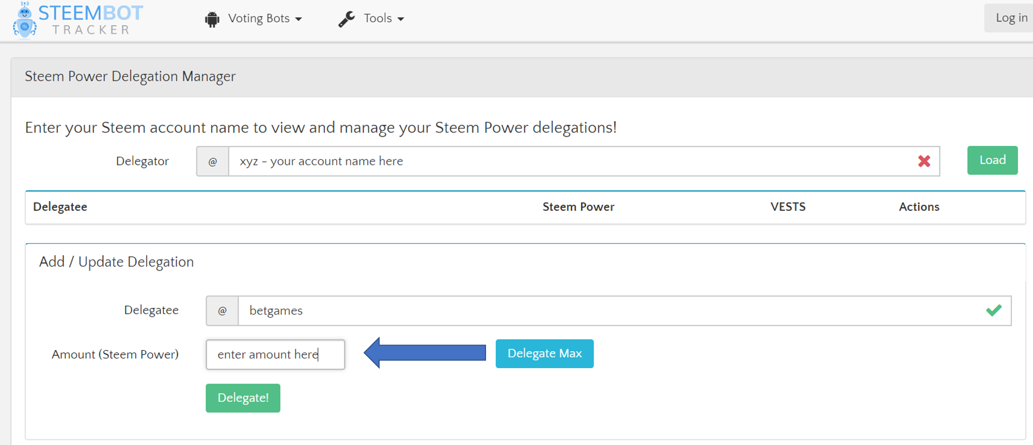
Task: Click the red X icon in Delegator field
Action: 924,161
